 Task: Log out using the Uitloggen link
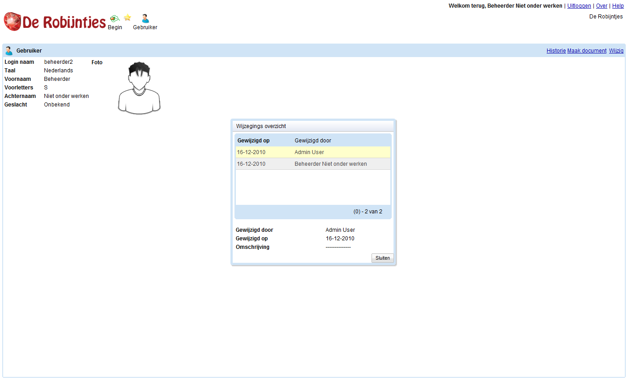(x=579, y=6)
